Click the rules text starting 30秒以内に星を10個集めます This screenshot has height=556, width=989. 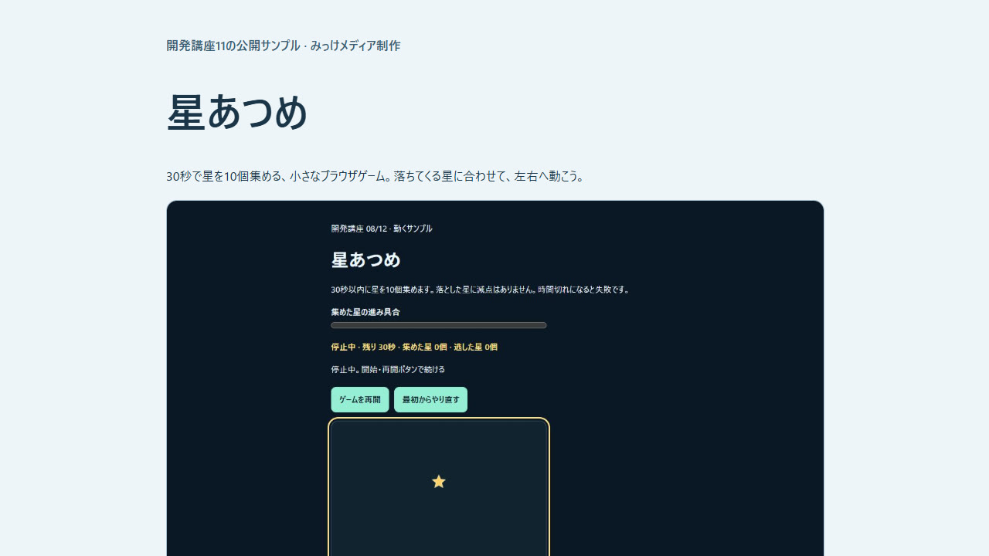point(481,290)
